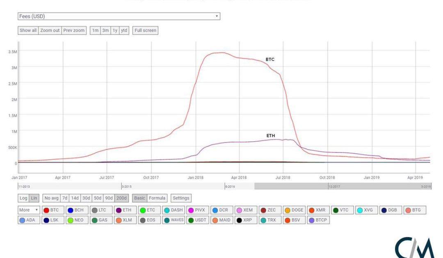Image resolution: width=443 pixels, height=258 pixels.
Task: Select the USDT coin icon
Action: click(191, 220)
